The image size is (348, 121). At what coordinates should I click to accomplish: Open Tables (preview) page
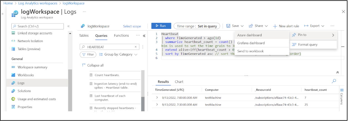29,49
